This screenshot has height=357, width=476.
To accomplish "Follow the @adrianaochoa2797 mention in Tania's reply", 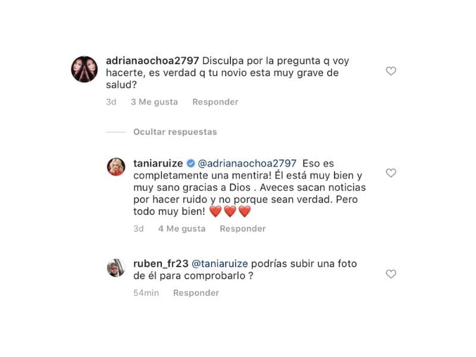I will click(x=247, y=163).
